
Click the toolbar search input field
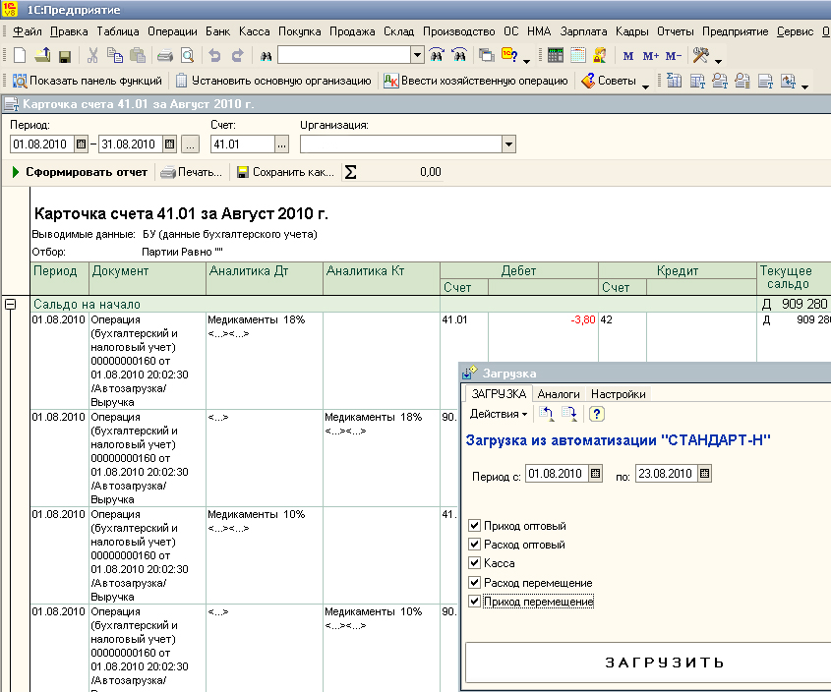[x=344, y=55]
